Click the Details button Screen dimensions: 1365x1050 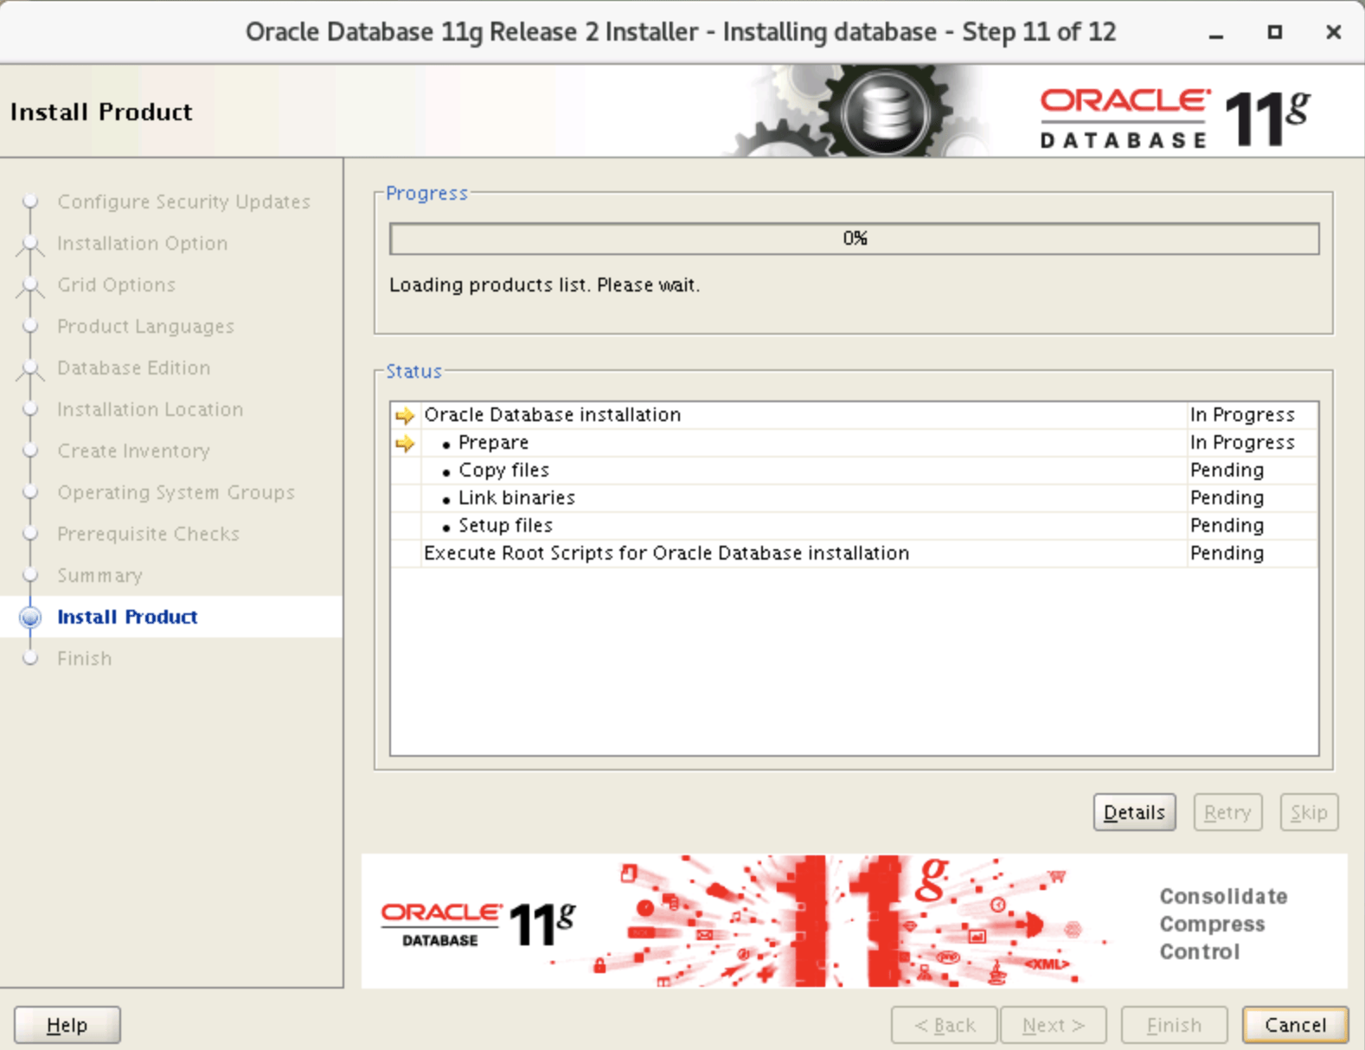click(1134, 812)
